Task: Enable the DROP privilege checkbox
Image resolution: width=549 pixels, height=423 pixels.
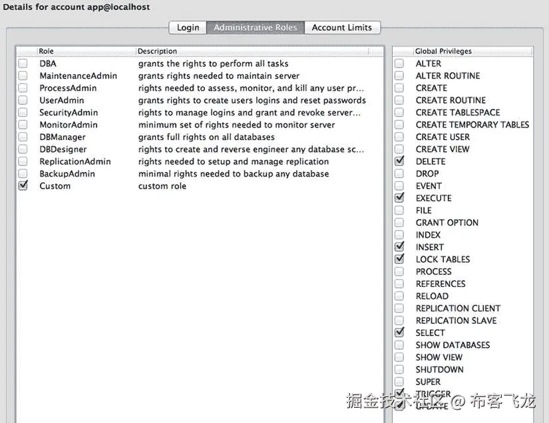Action: 399,173
